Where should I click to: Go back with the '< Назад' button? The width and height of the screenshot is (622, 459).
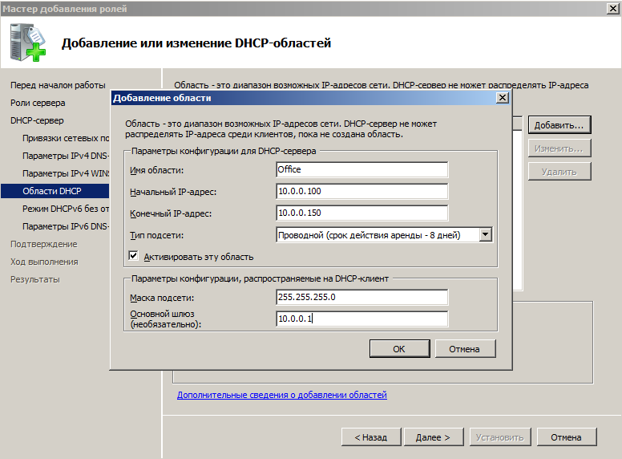(x=371, y=437)
